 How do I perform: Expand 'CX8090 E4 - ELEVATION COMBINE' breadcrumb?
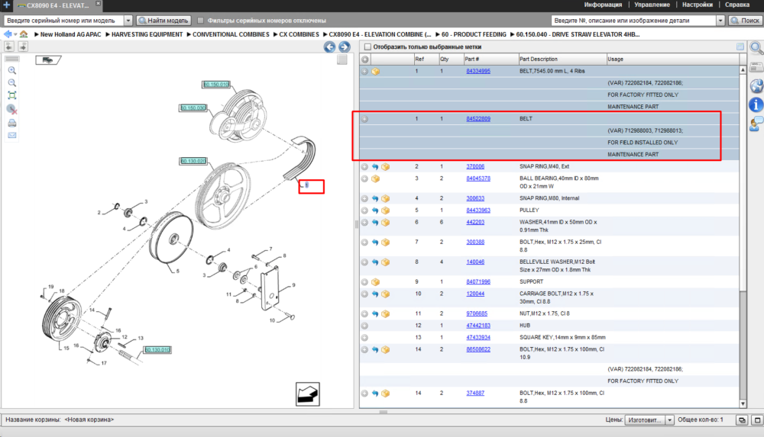(325, 34)
